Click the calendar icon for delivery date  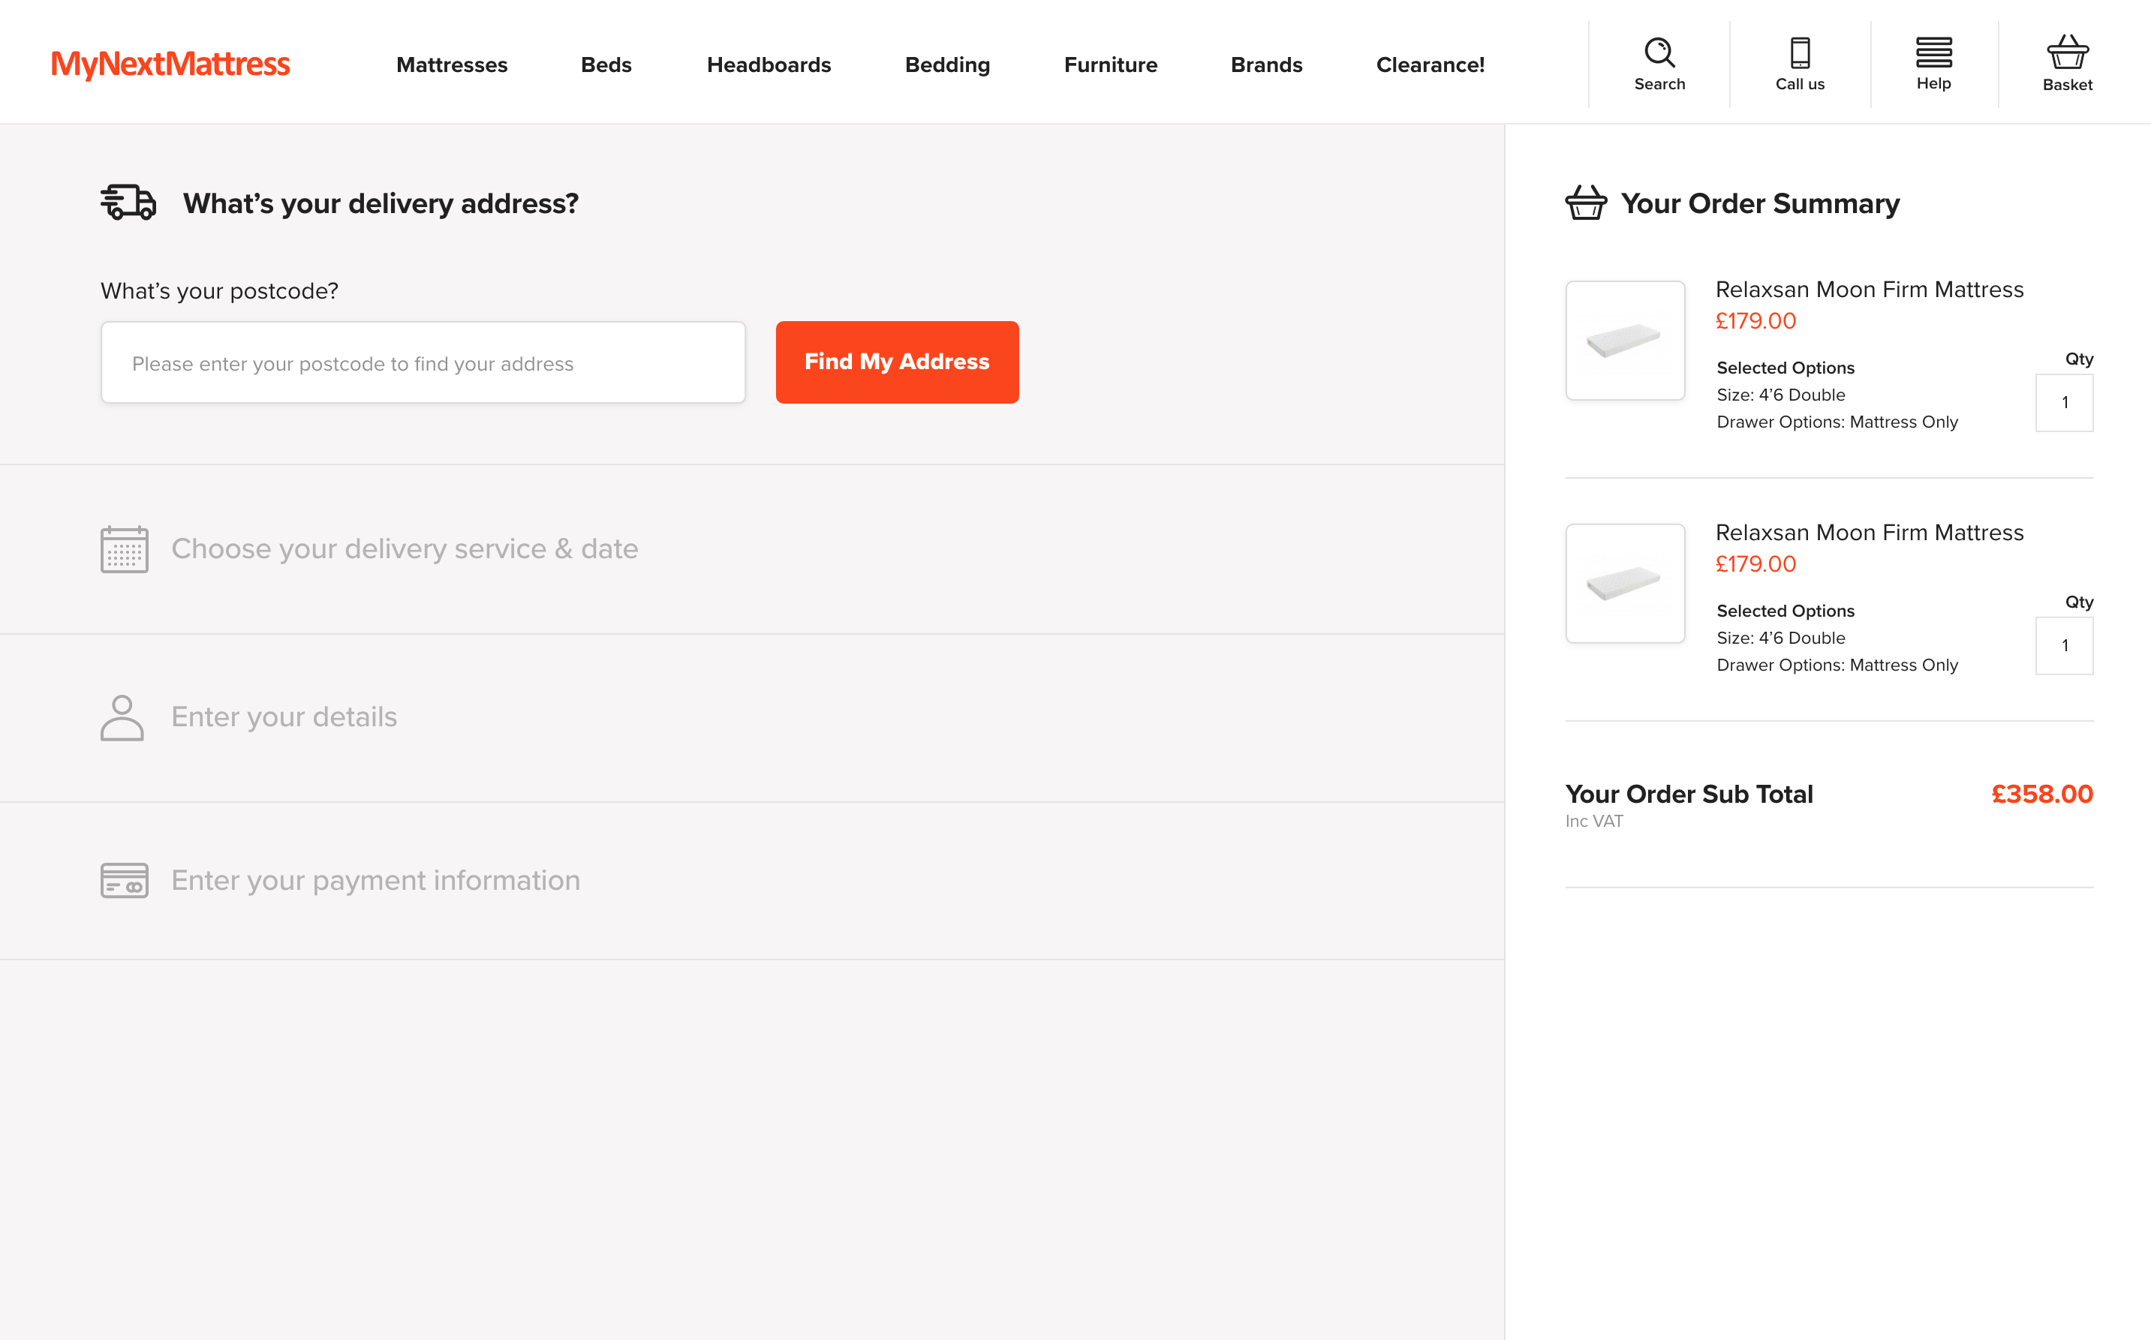click(x=124, y=548)
